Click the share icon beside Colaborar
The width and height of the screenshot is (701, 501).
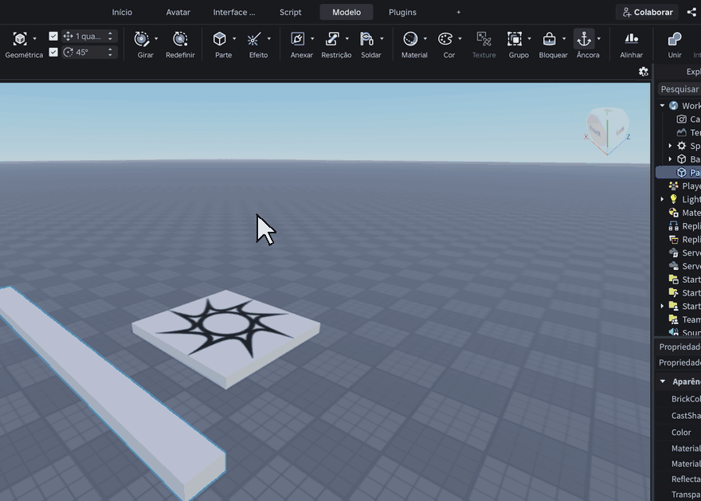pyautogui.click(x=691, y=12)
